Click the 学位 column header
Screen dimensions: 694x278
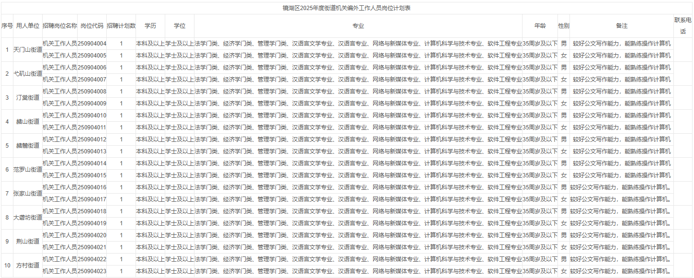tap(180, 25)
